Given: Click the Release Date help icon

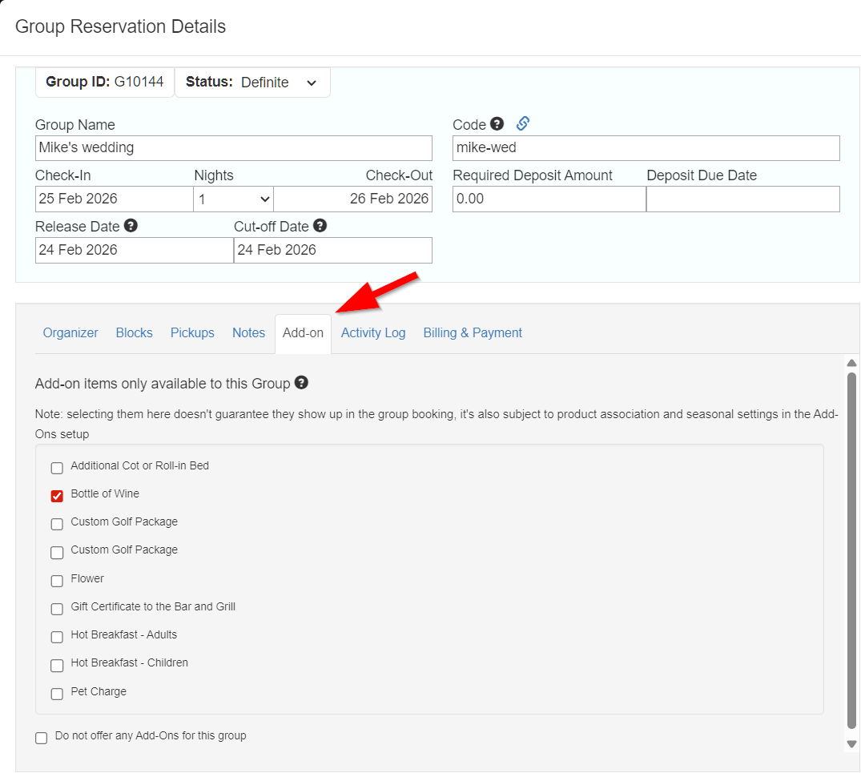Looking at the screenshot, I should (131, 226).
